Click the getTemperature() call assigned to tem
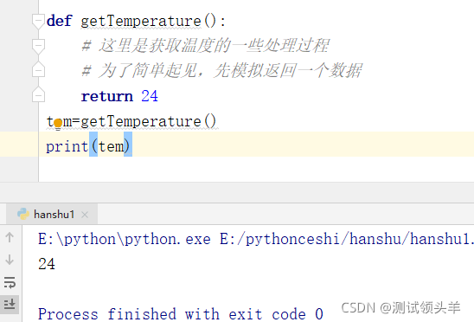 click(x=149, y=122)
